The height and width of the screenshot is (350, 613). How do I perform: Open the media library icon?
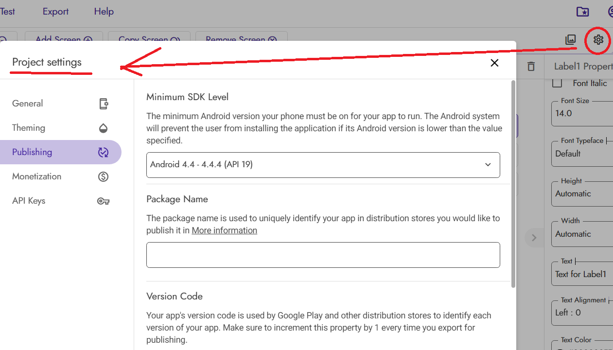(571, 40)
